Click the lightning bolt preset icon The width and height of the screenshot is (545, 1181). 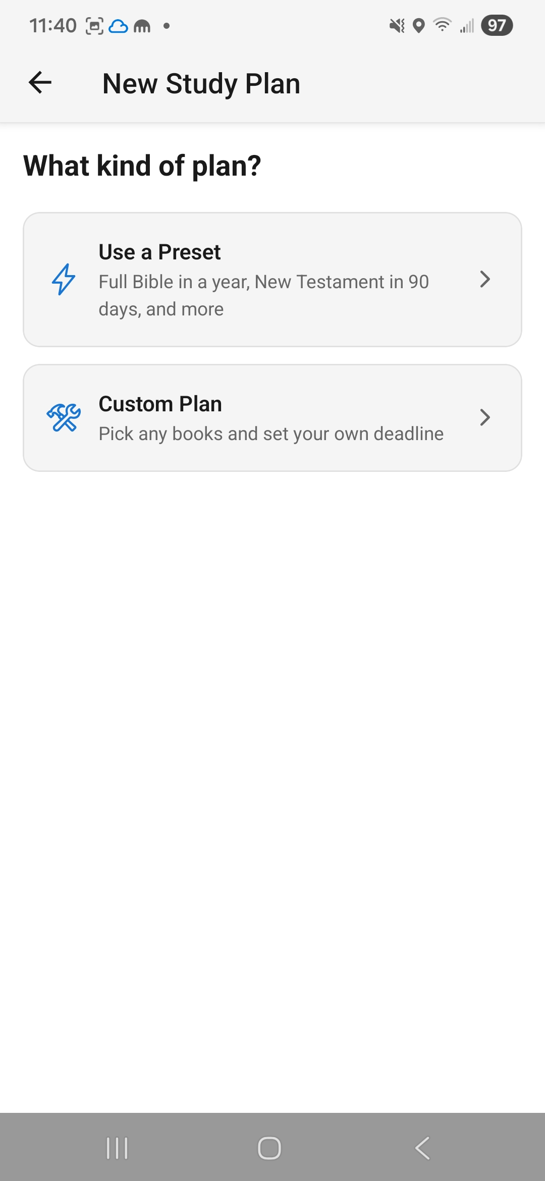tap(64, 279)
